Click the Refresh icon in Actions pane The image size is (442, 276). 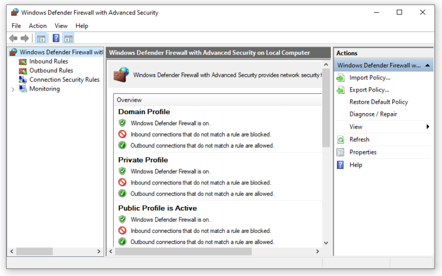click(x=340, y=140)
